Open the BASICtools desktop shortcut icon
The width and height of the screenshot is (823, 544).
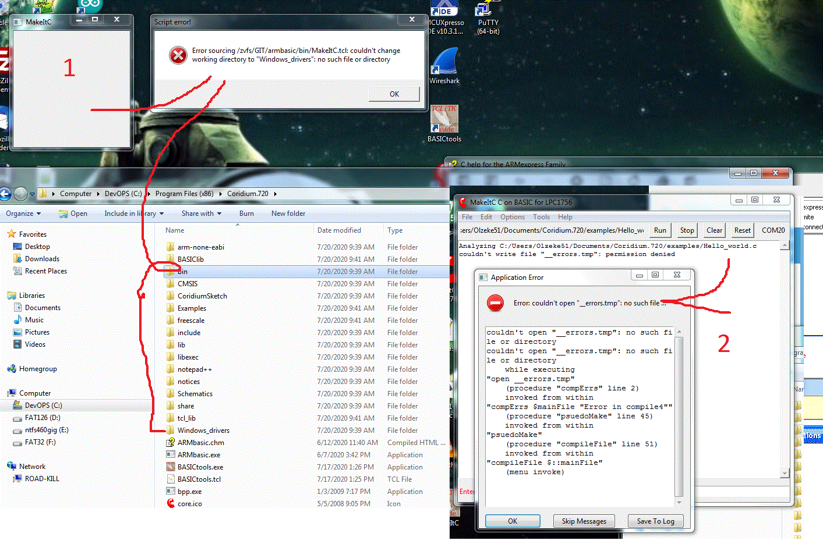pyautogui.click(x=444, y=121)
